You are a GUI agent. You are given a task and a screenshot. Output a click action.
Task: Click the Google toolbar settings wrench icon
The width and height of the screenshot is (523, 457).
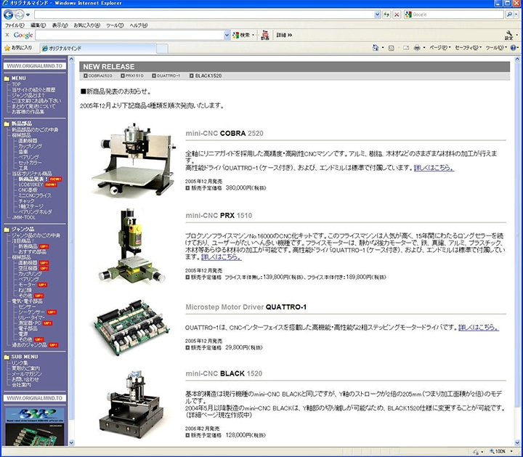tap(508, 33)
